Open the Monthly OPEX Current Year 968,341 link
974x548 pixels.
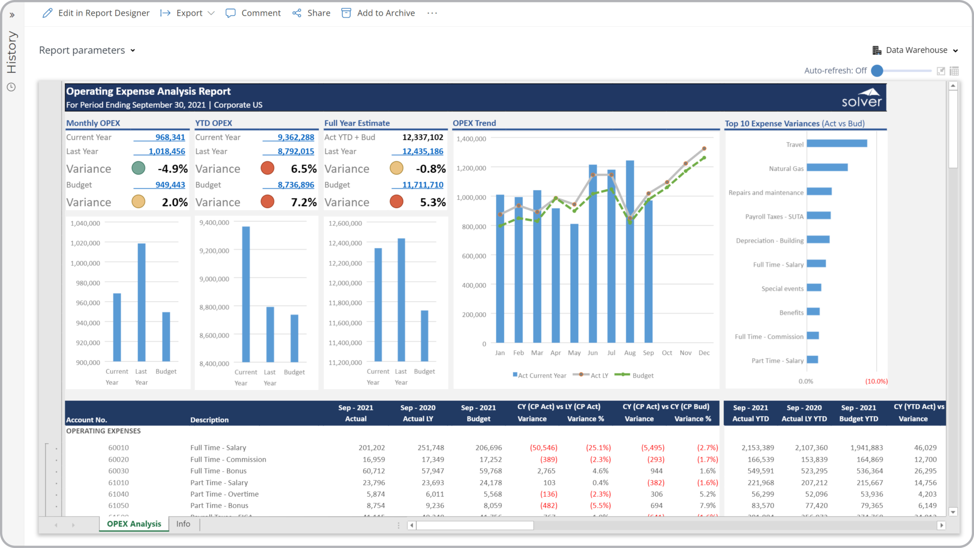click(170, 137)
